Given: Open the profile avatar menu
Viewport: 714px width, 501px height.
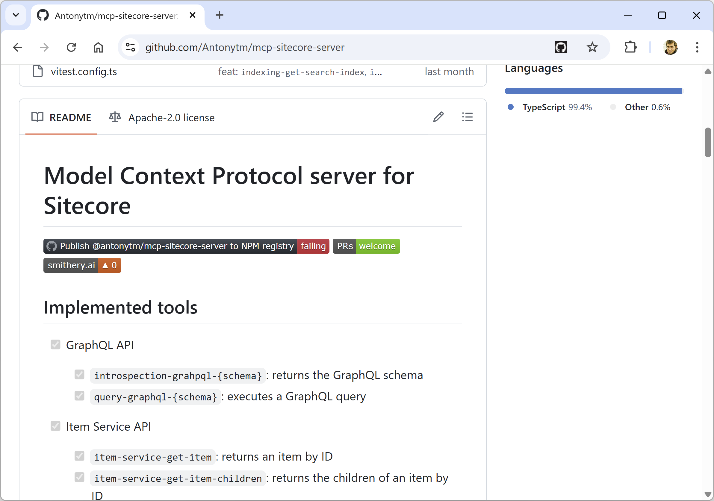Looking at the screenshot, I should [671, 47].
